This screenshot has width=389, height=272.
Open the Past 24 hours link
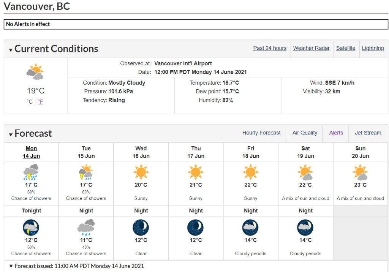(x=270, y=48)
